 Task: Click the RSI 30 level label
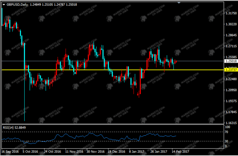pos(226,141)
